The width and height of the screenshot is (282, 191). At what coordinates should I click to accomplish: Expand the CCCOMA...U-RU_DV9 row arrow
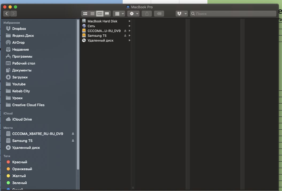tap(129, 31)
